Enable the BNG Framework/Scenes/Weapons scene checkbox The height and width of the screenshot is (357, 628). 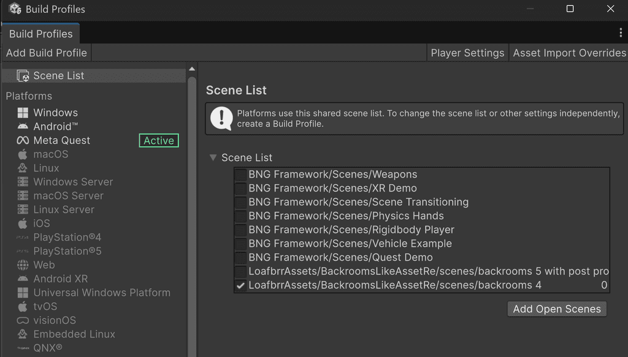(240, 175)
